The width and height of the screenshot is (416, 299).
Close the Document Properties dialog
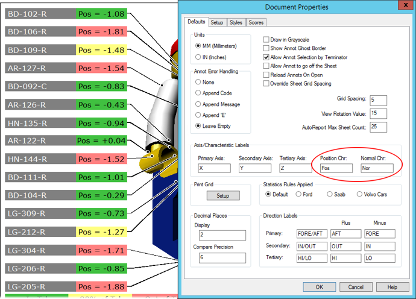tap(403, 7)
